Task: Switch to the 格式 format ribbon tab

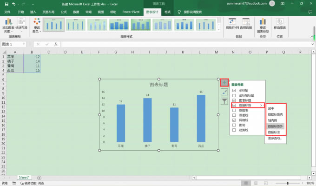Action: [167, 11]
